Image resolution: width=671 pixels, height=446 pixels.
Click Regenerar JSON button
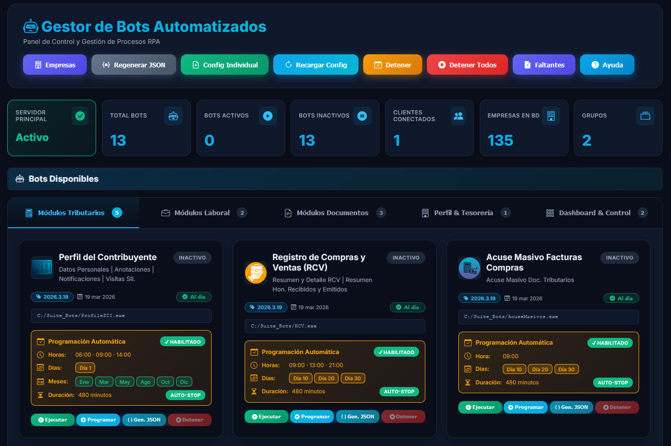[x=134, y=65]
